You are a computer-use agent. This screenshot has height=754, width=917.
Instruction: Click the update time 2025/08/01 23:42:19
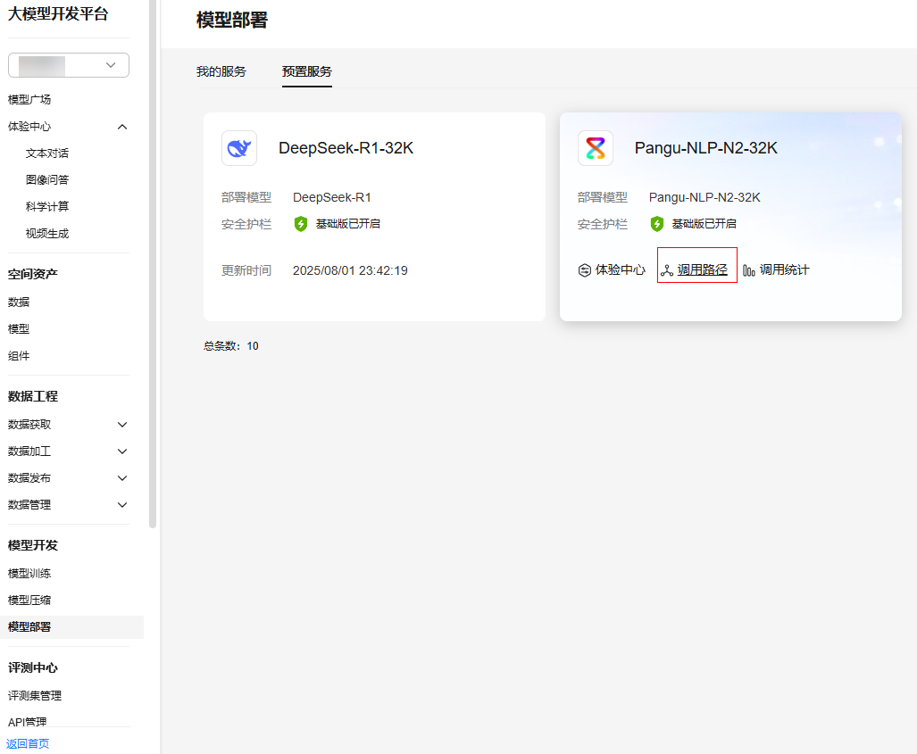[350, 270]
